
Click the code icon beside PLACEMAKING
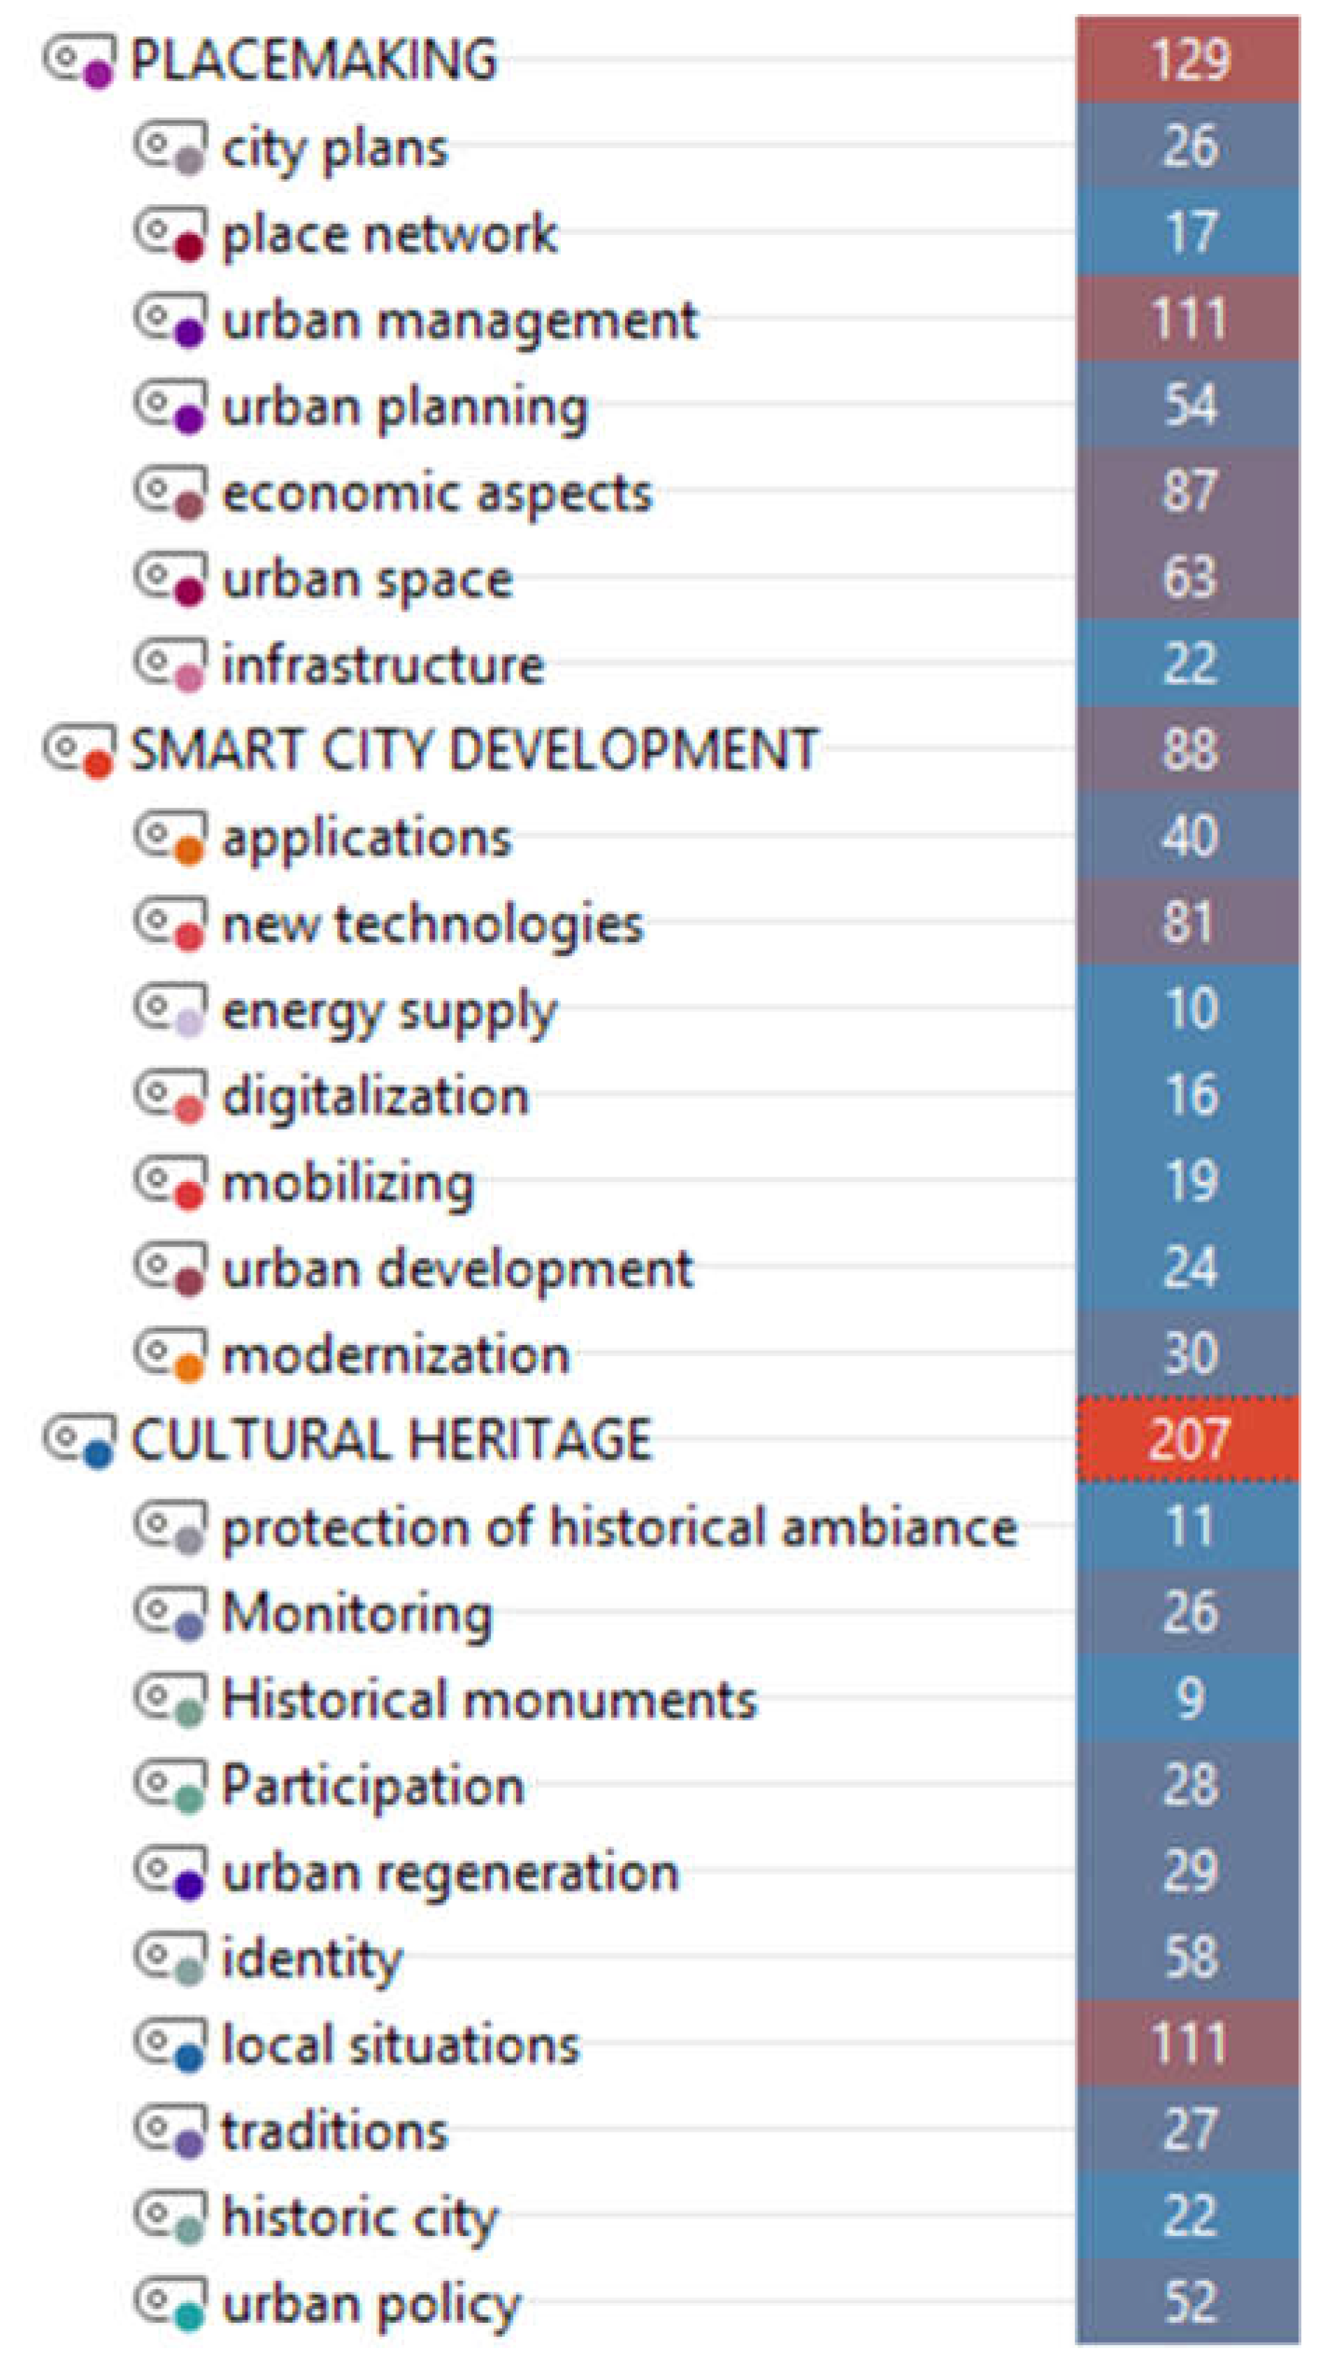click(79, 61)
